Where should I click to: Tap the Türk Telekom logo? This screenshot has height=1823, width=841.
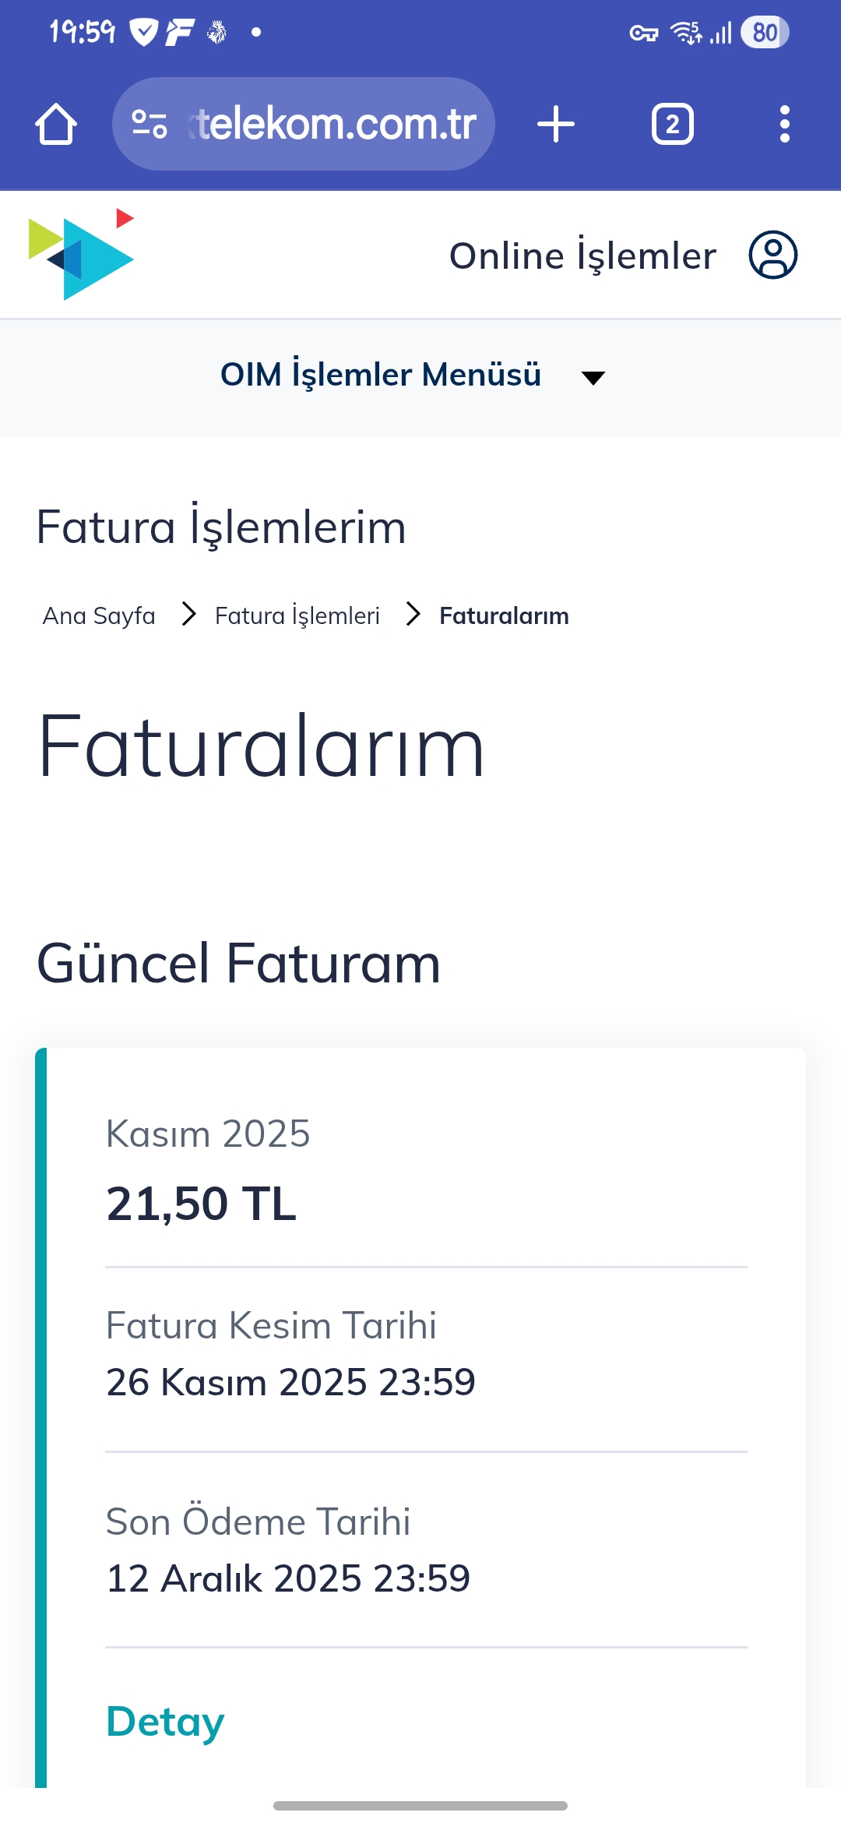pyautogui.click(x=81, y=254)
